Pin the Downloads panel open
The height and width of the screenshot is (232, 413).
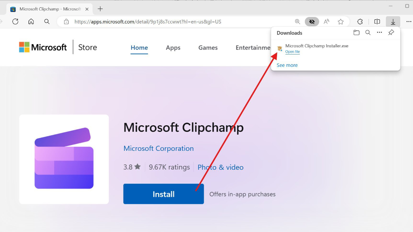pos(391,33)
